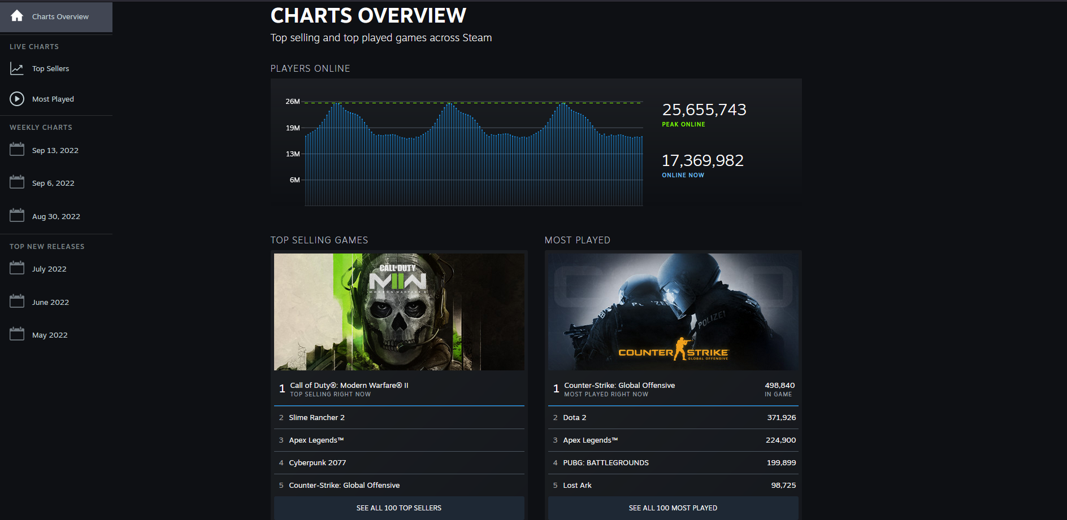Click the calendar icon next to July 2022
The image size is (1067, 520).
[17, 268]
